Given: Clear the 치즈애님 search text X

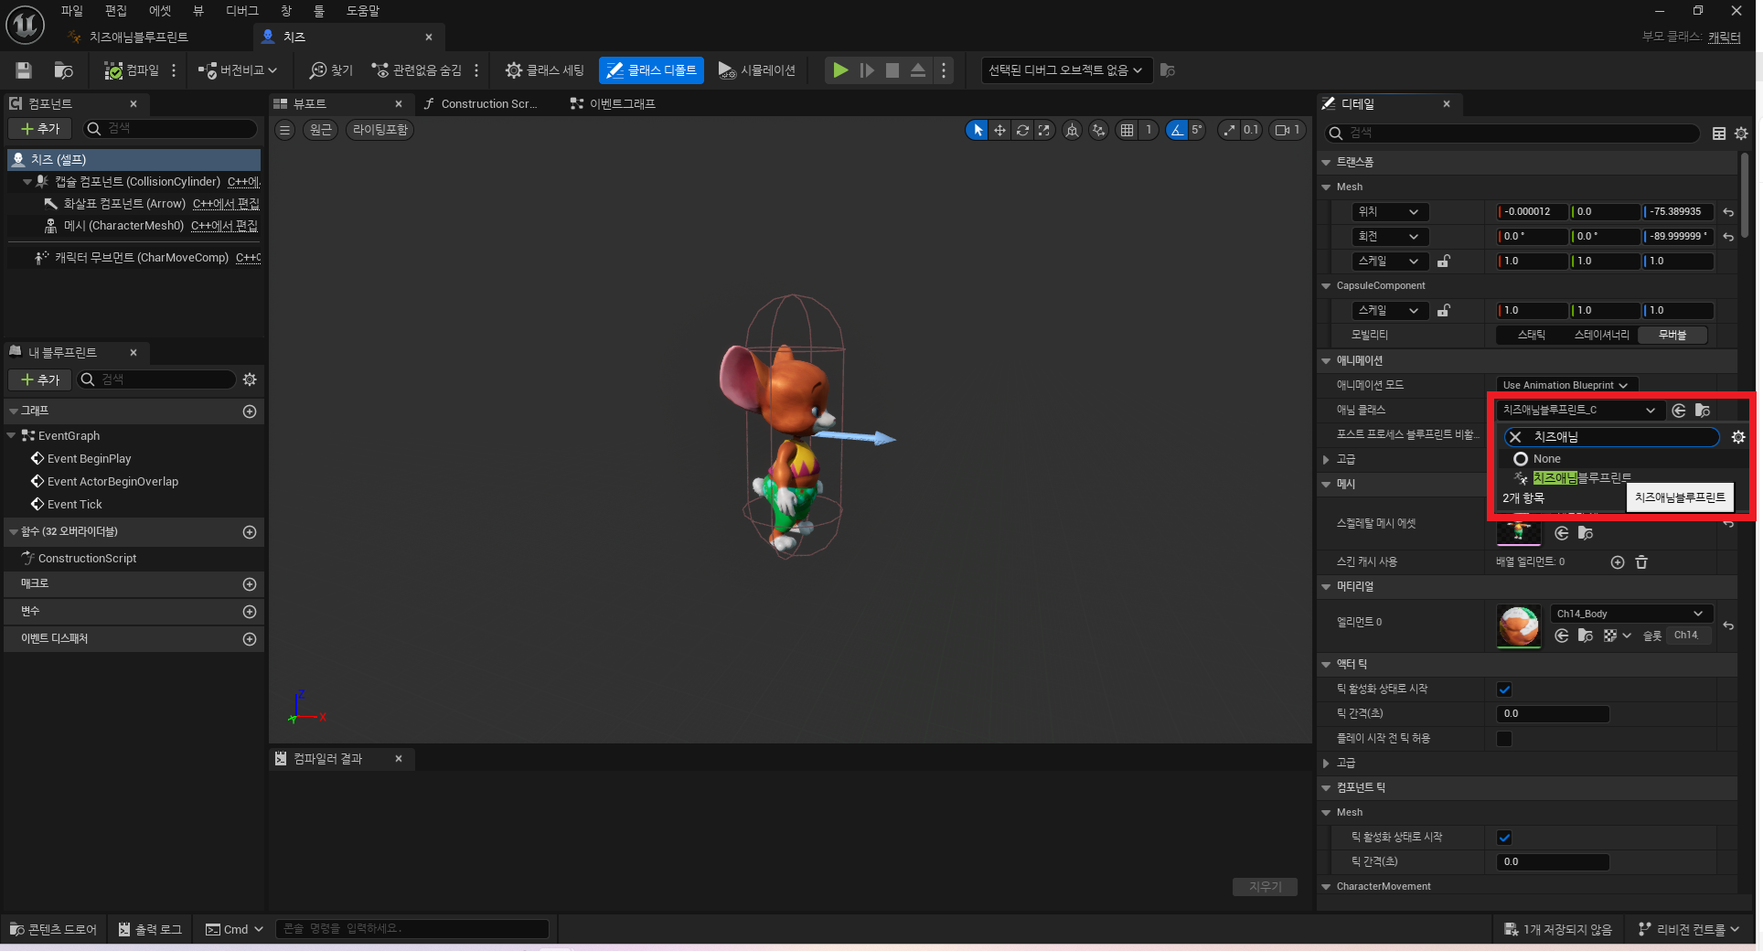Looking at the screenshot, I should coord(1515,437).
